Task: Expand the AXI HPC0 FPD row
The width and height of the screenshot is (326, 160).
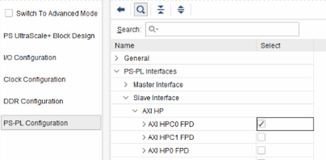Action: pos(144,124)
